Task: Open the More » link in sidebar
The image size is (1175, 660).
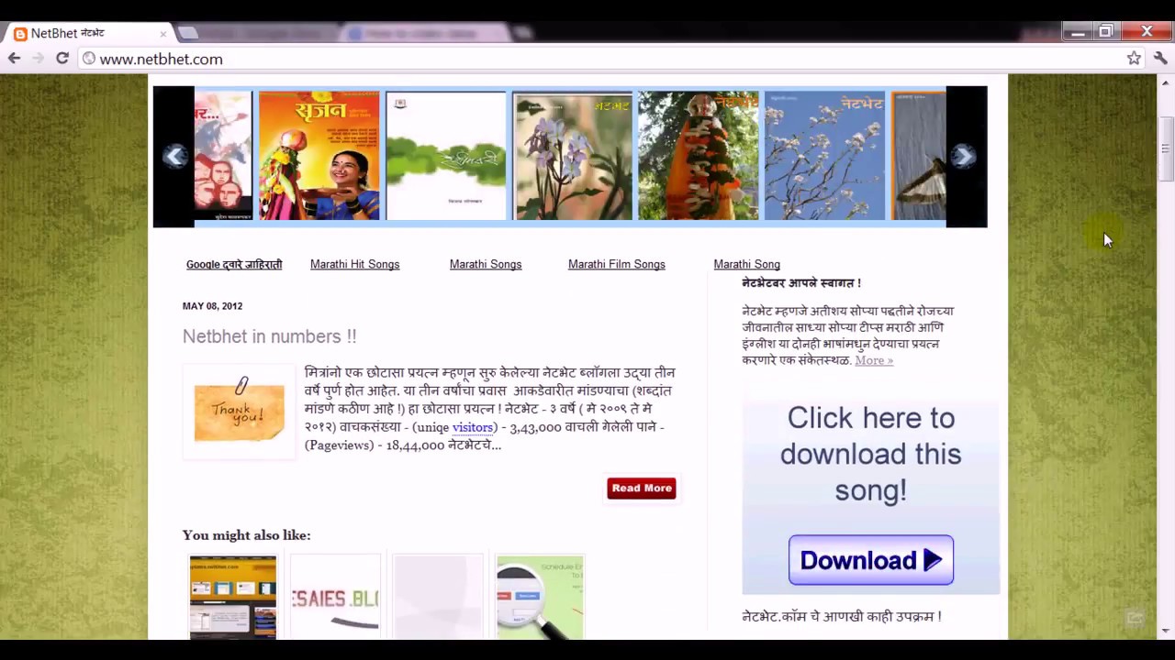Action: [x=874, y=360]
